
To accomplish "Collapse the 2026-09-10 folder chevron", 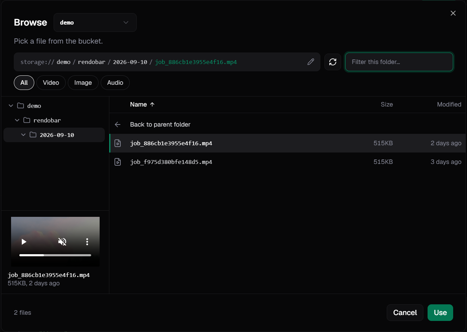I will pos(23,135).
